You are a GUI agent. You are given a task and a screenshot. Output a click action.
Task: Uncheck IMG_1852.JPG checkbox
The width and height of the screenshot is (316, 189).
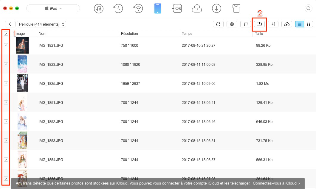click(6, 121)
